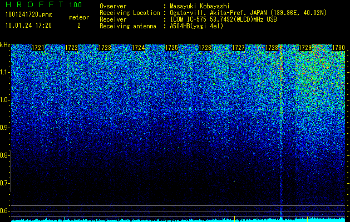Select the timestamp 10.01.24 17:20
This screenshot has height=222, width=350.
(28, 26)
